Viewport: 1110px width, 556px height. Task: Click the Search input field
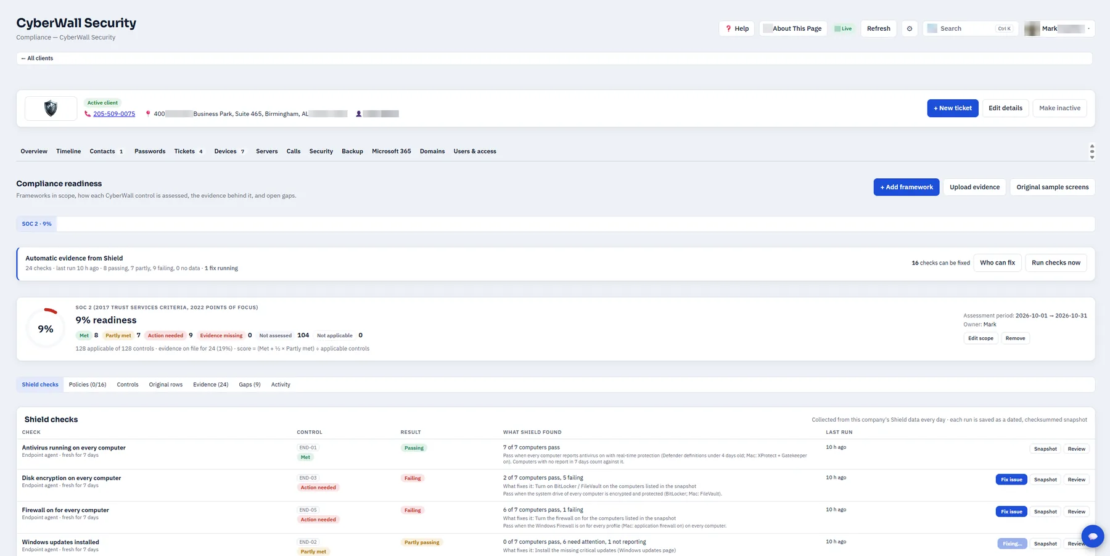coord(969,29)
